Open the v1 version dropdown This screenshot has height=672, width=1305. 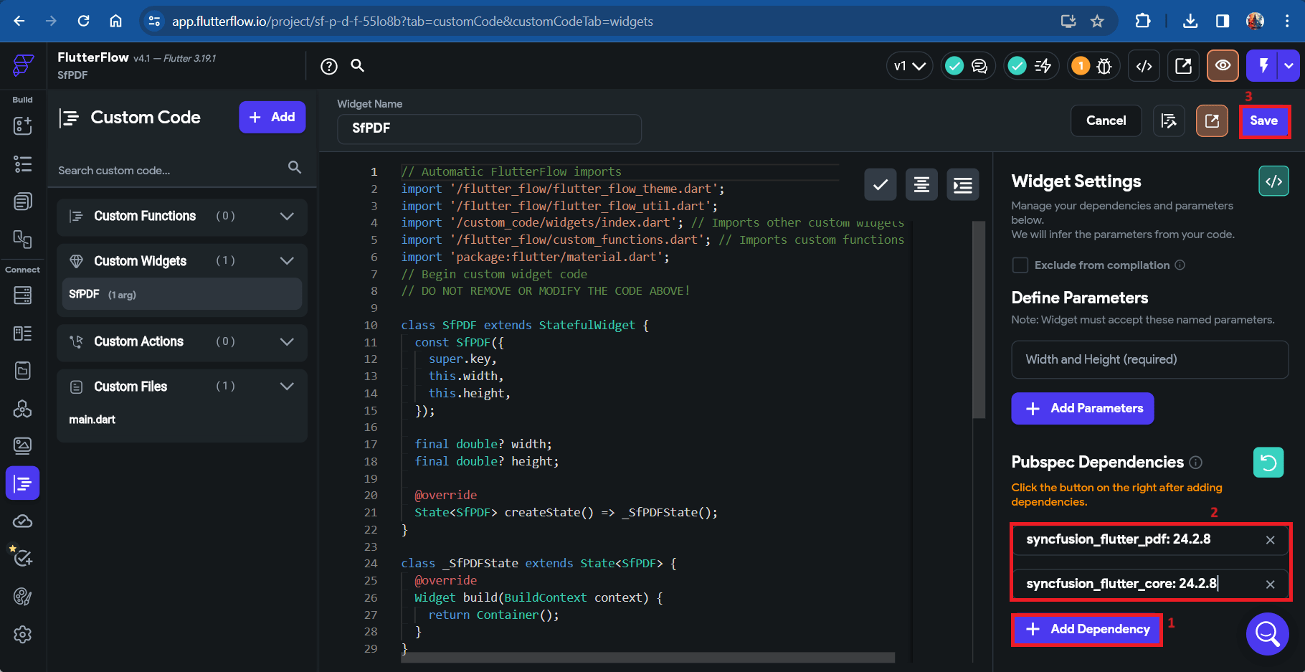909,67
